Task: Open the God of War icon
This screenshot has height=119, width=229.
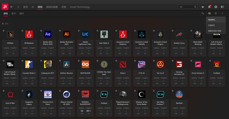Action: point(10,94)
